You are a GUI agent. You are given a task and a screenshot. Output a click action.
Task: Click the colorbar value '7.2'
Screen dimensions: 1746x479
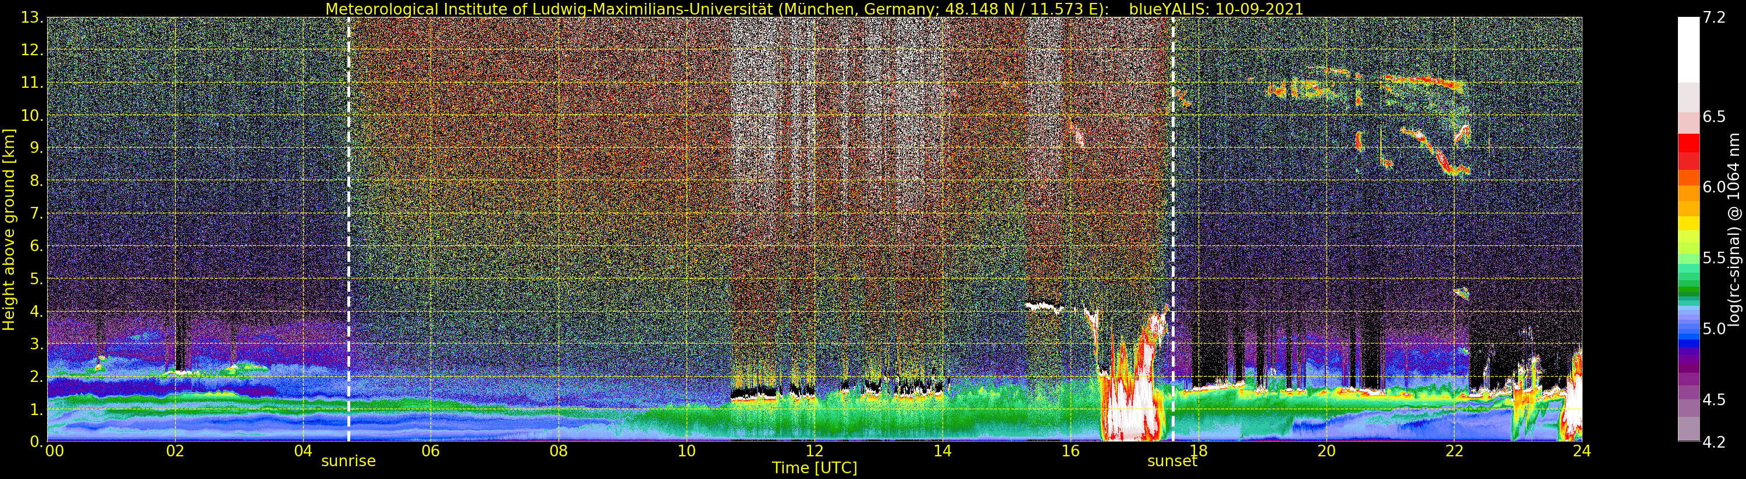(x=1713, y=17)
